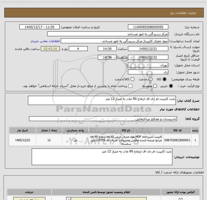Click the delivery province field تهران
This screenshot has height=200, width=207.
click(x=148, y=65)
